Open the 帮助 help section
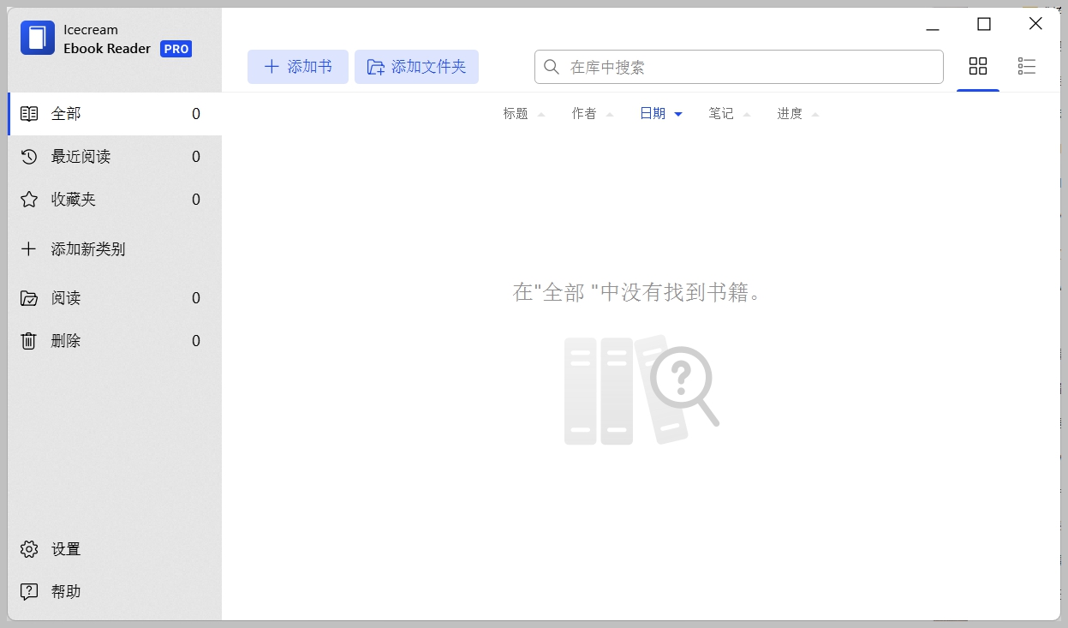 pyautogui.click(x=66, y=590)
